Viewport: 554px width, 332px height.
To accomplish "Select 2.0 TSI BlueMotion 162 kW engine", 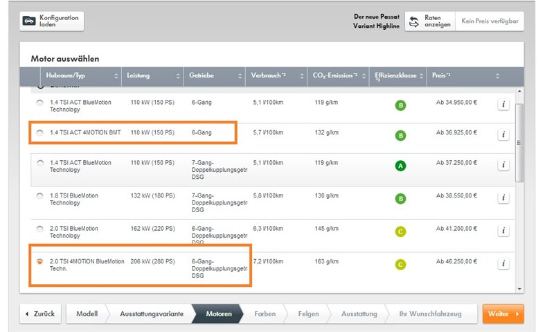I will 39,229.
